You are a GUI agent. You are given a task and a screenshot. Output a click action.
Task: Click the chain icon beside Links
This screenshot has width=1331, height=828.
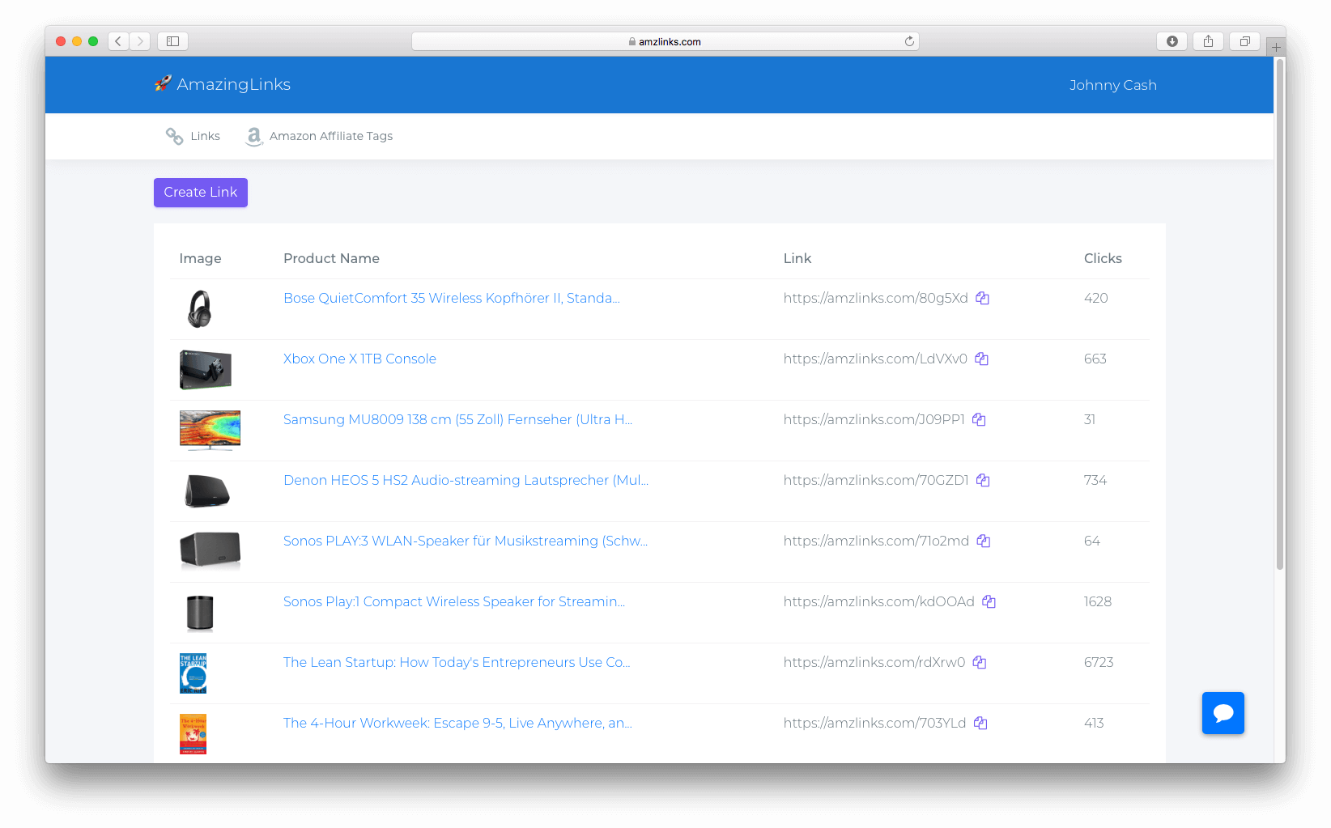(x=174, y=136)
